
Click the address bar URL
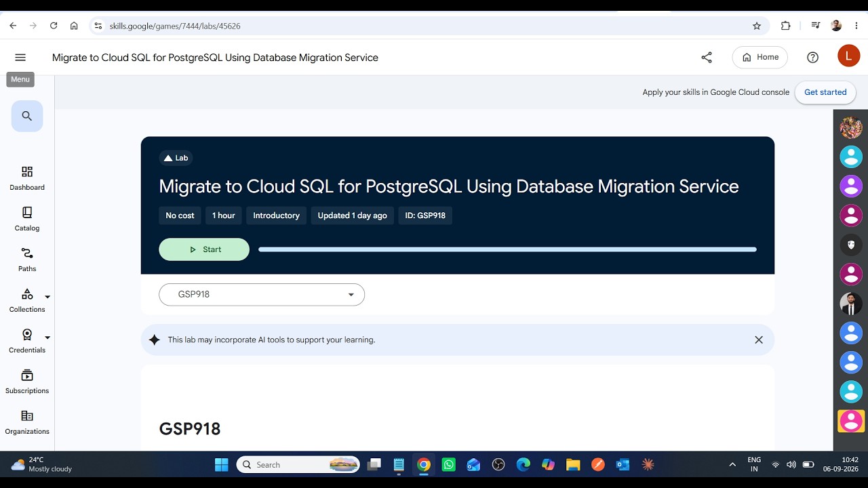(x=175, y=26)
